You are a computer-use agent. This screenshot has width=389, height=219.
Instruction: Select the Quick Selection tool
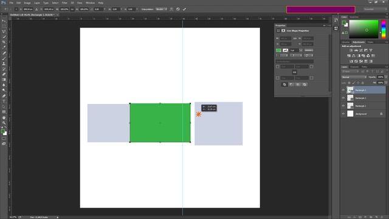click(x=4, y=36)
